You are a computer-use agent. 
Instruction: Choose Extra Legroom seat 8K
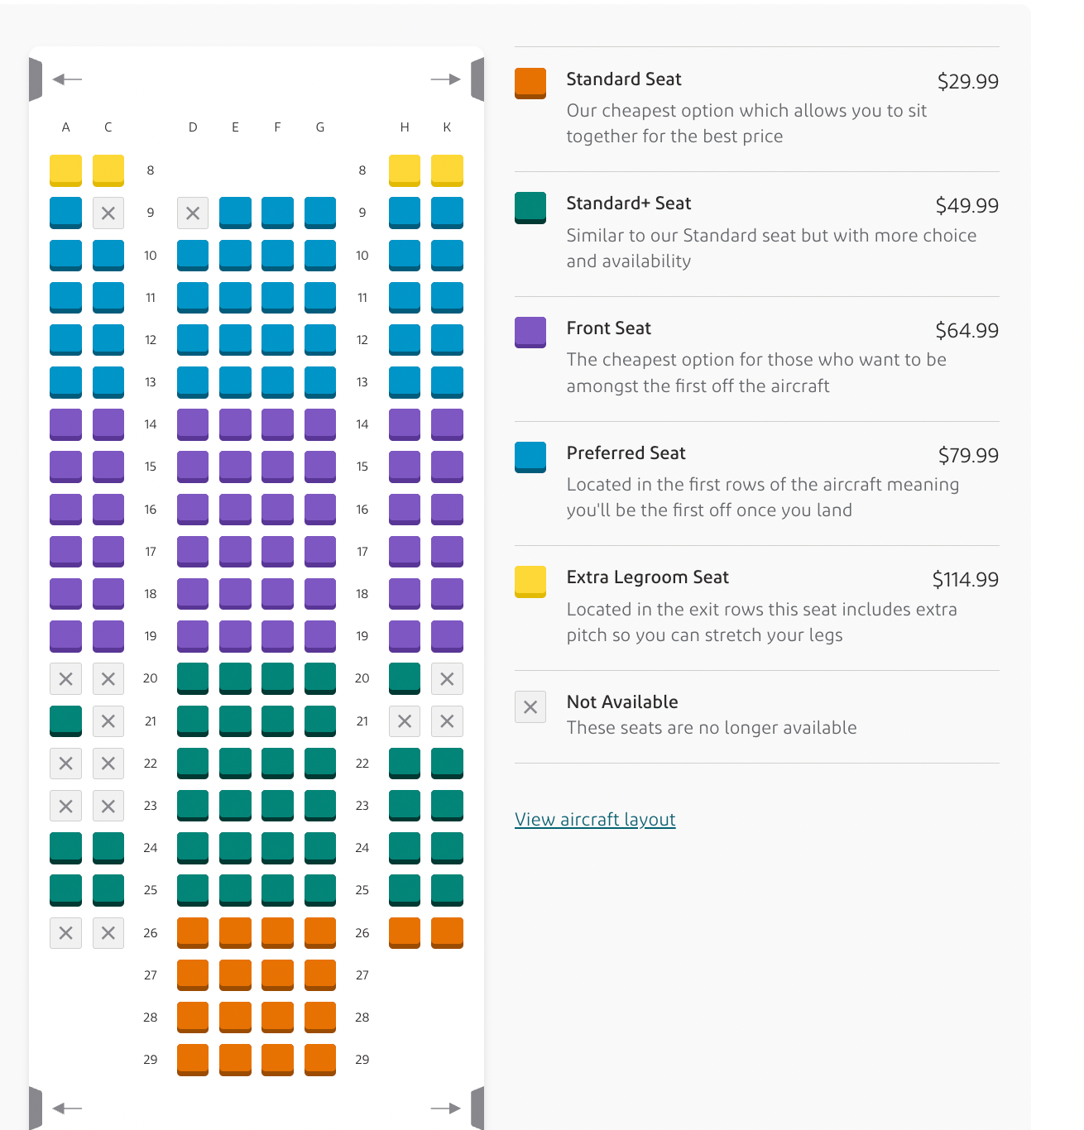point(447,170)
